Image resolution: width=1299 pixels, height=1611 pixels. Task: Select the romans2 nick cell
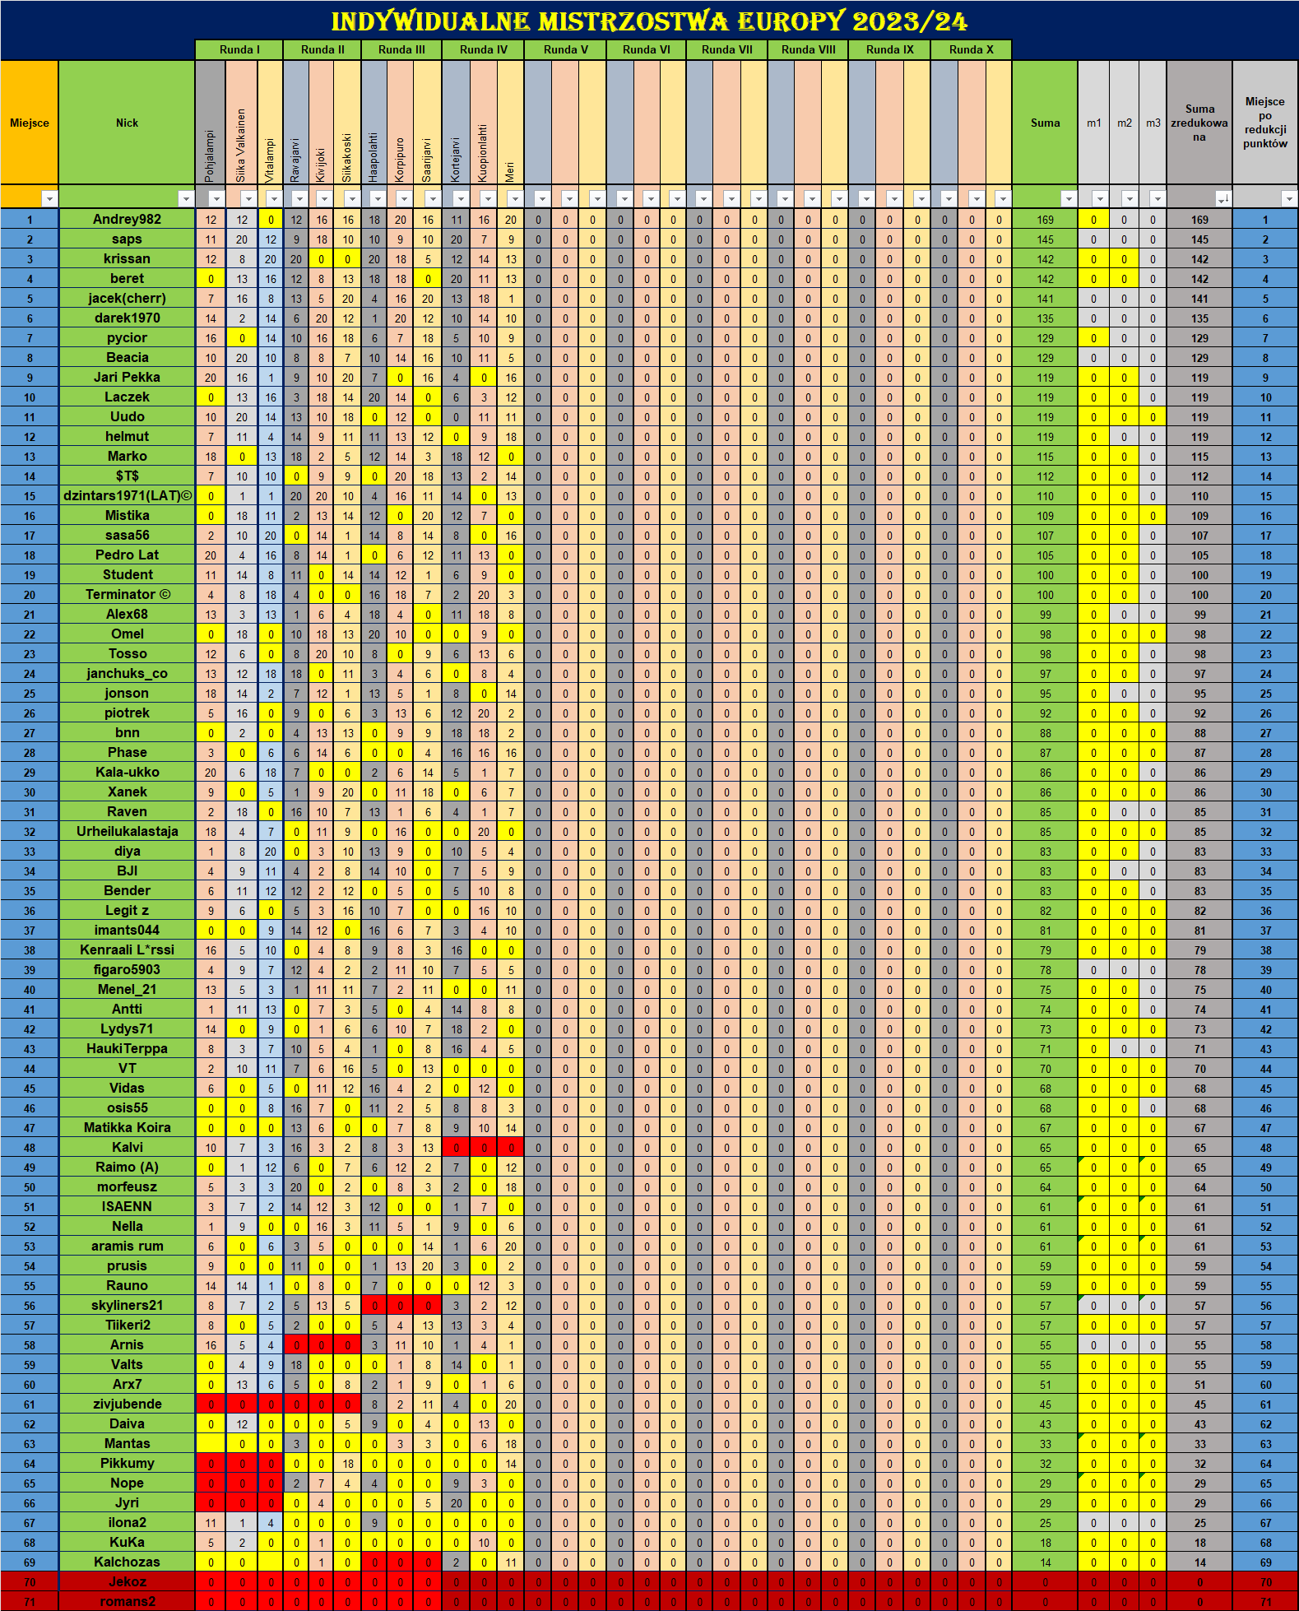pyautogui.click(x=127, y=1601)
